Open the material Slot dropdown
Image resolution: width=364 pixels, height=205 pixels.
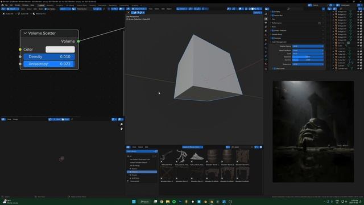[x=65, y=9]
